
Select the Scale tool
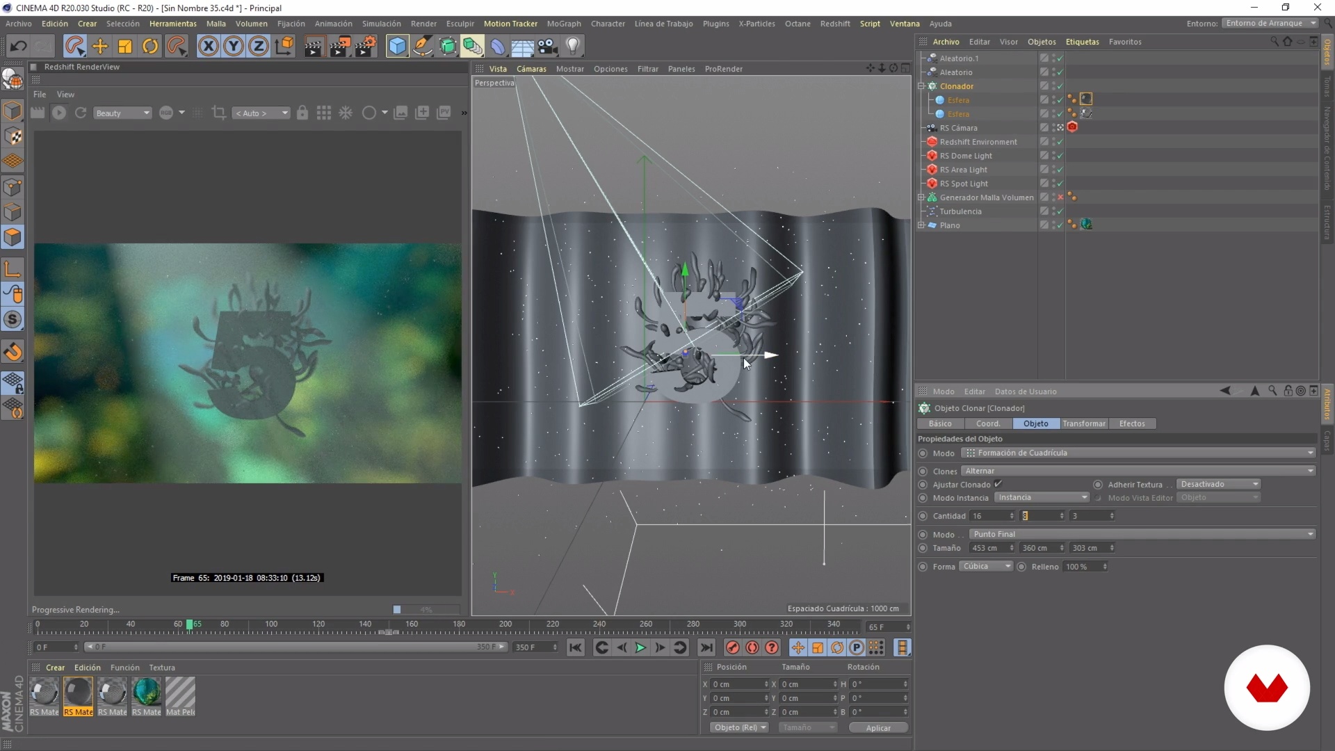point(125,47)
